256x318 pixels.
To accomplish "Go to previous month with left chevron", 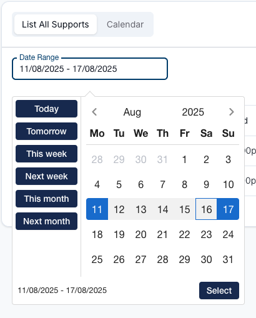I will pyautogui.click(x=94, y=112).
